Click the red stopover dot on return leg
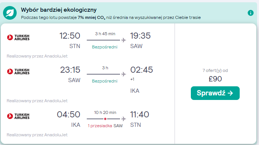The image size is (259, 145). click(105, 119)
